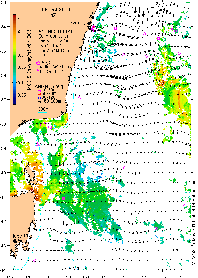
Task: Click the 0.5m/s velocity scale arrow
Action: click(x=44, y=55)
